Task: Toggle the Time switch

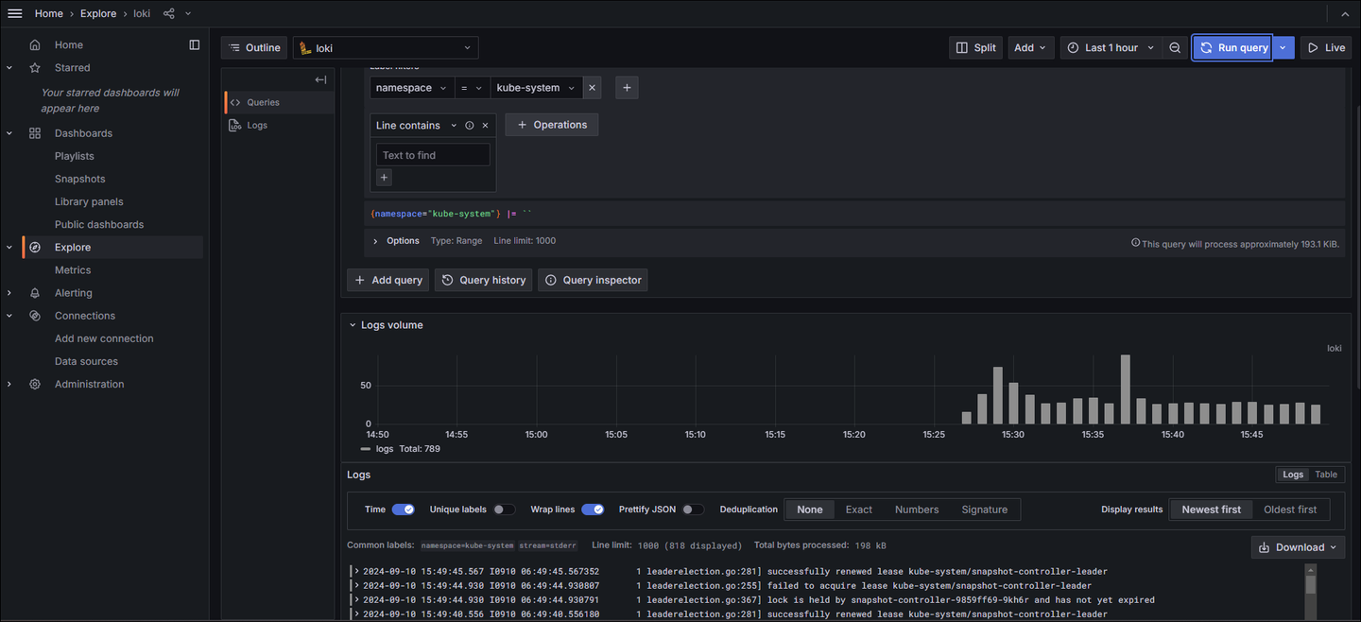Action: (x=404, y=510)
